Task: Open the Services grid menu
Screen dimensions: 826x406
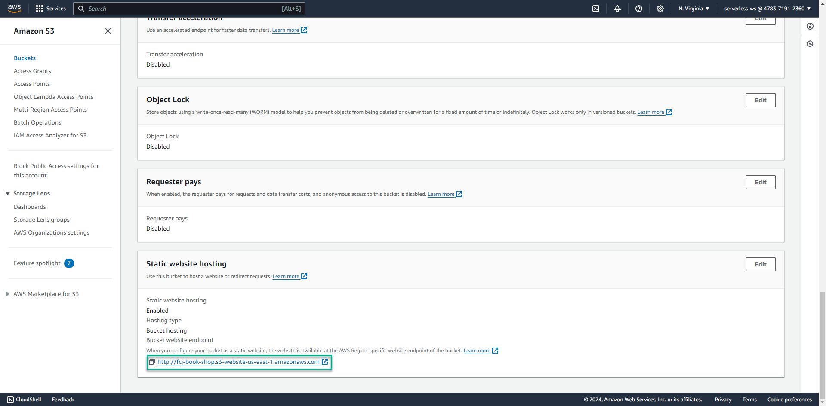Action: point(51,9)
